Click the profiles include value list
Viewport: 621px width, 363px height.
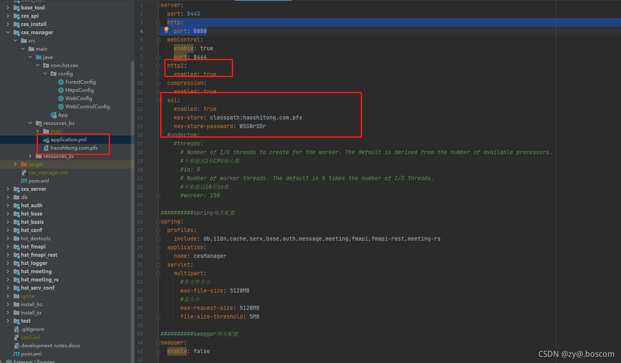pos(322,239)
